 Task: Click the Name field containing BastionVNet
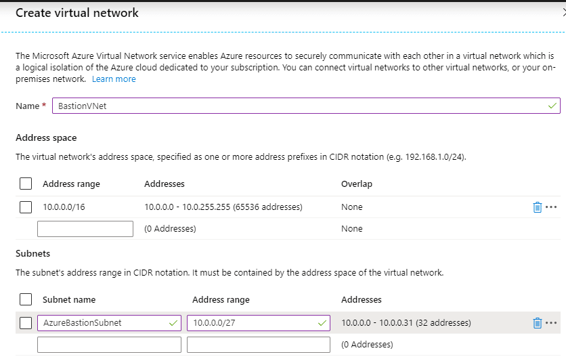coord(306,106)
